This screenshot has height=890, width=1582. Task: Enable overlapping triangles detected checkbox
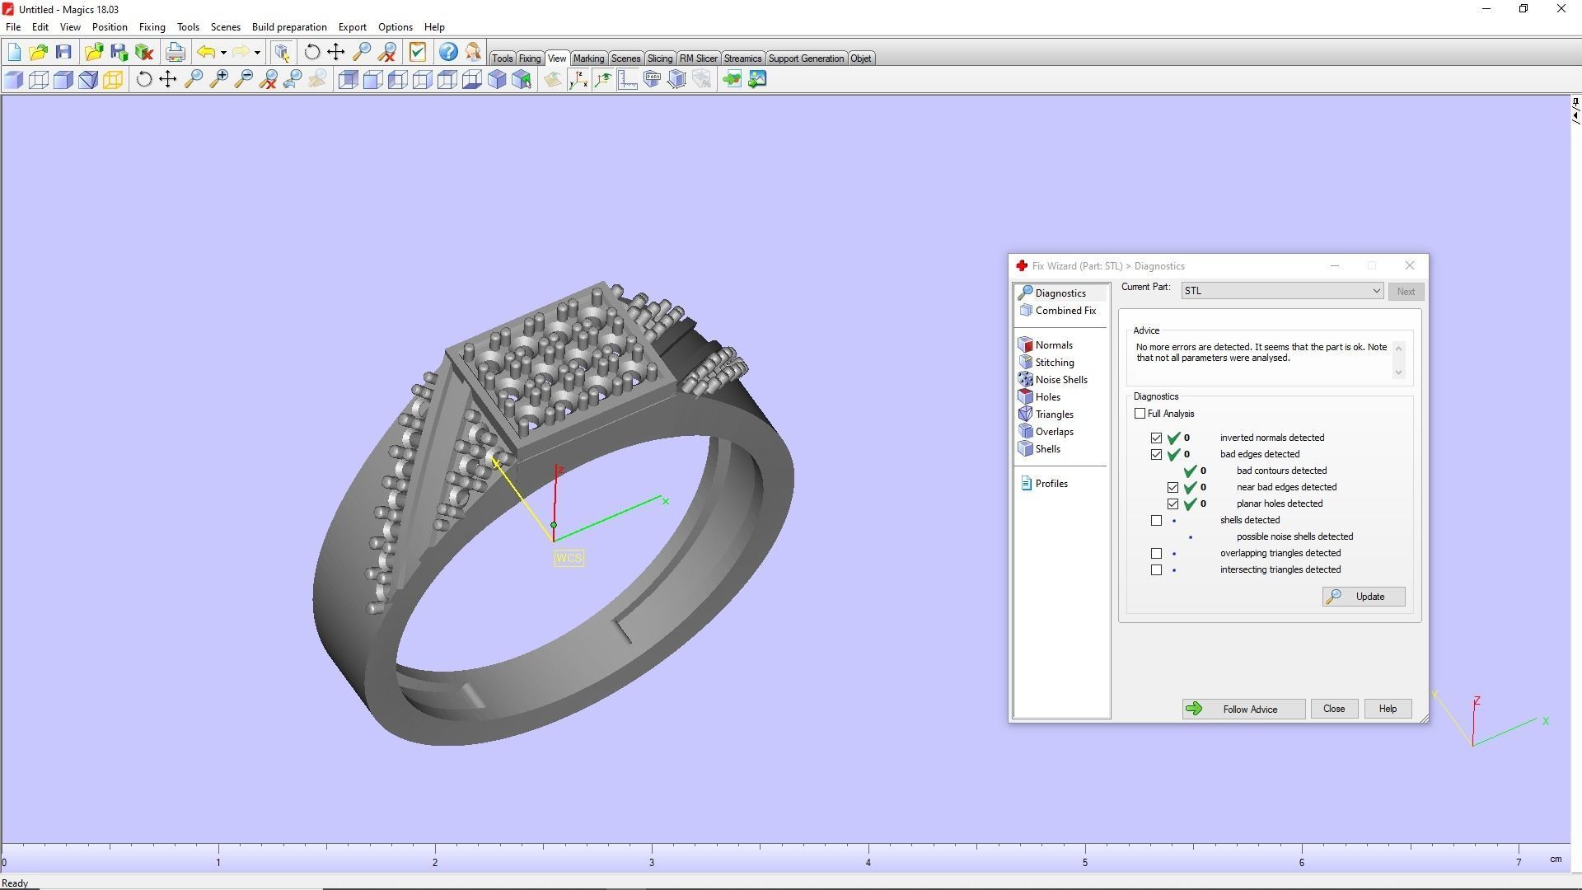pyautogui.click(x=1157, y=554)
